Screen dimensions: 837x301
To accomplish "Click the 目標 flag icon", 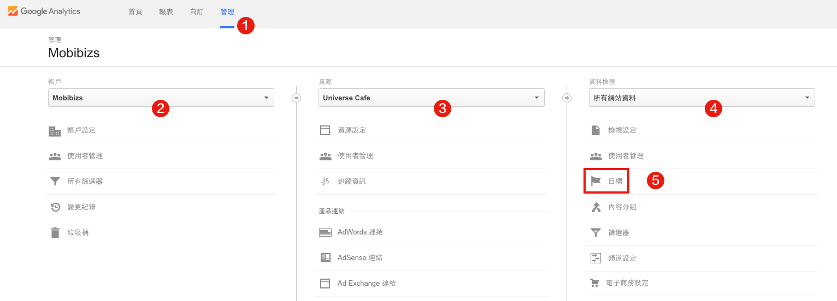I will point(596,181).
